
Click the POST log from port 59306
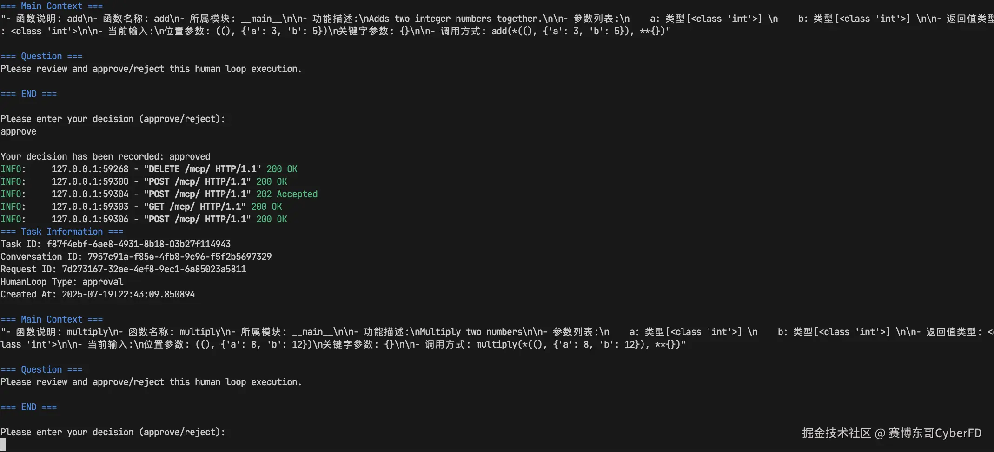pos(144,219)
